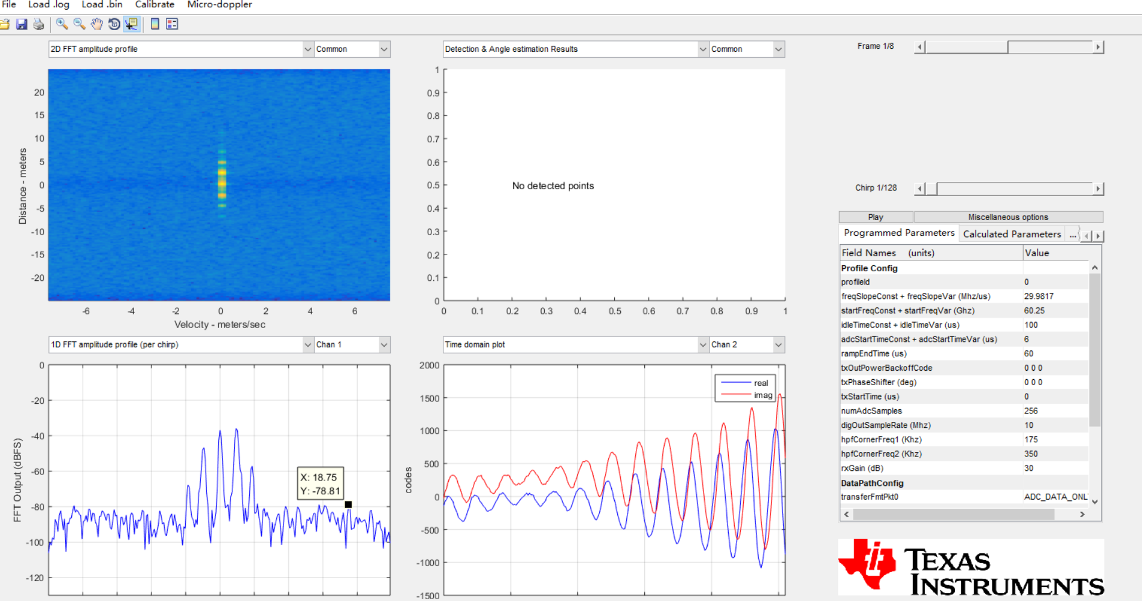Select the Zoom In tool
The height and width of the screenshot is (601, 1142).
62,24
